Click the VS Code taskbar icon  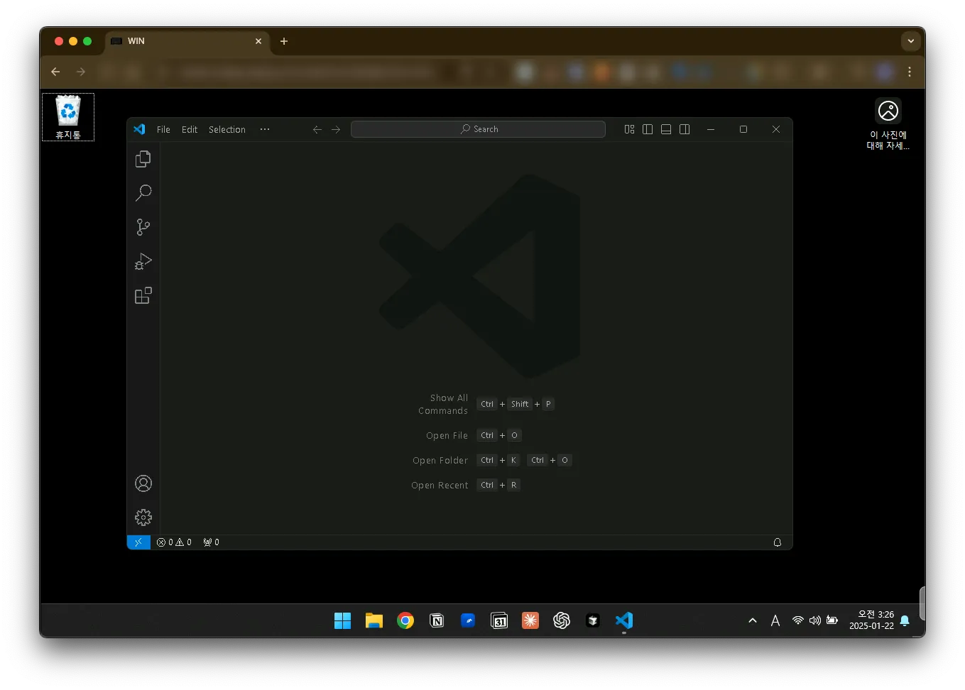coord(624,621)
